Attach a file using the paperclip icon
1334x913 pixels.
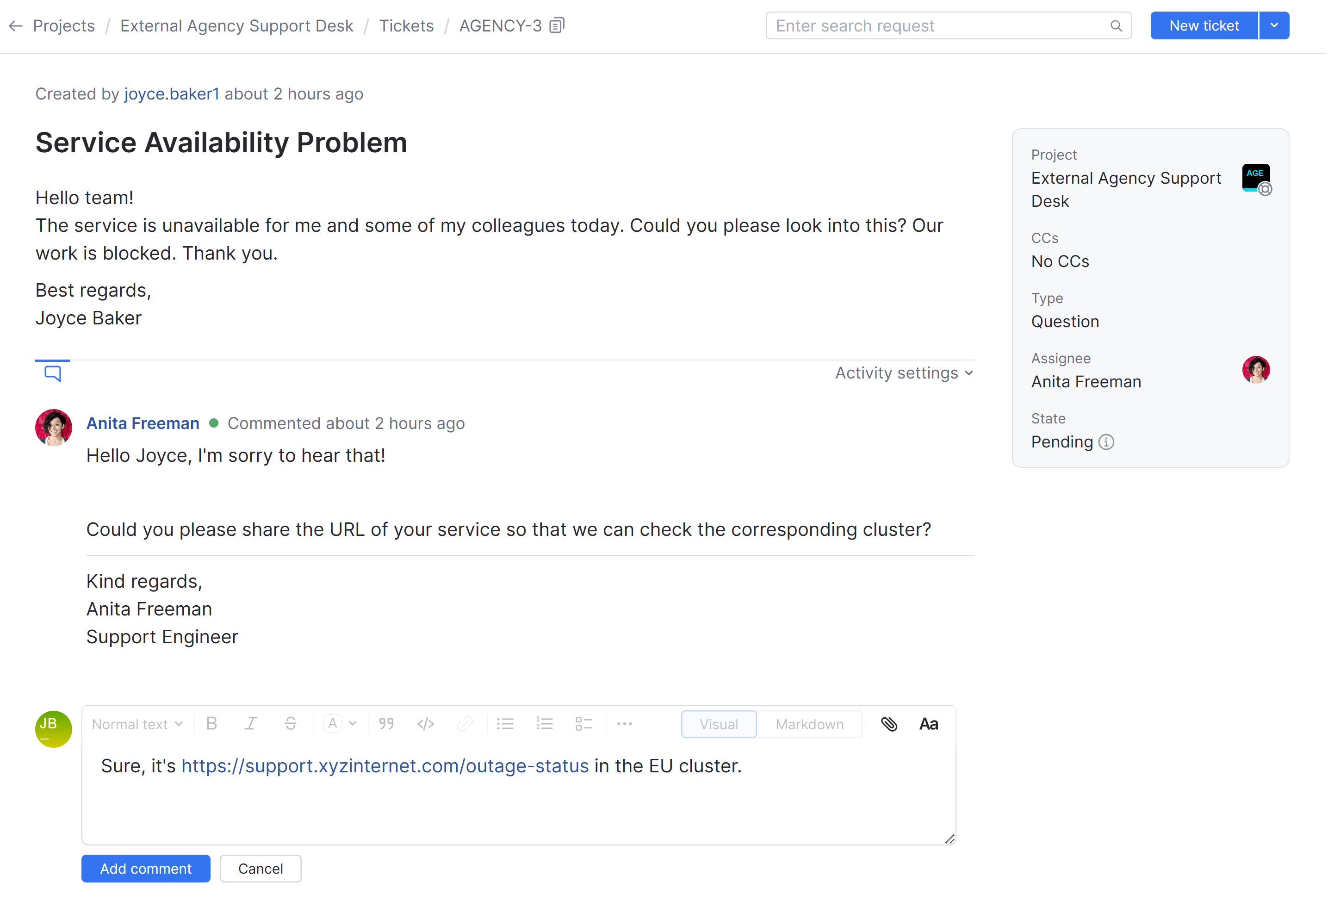[890, 724]
